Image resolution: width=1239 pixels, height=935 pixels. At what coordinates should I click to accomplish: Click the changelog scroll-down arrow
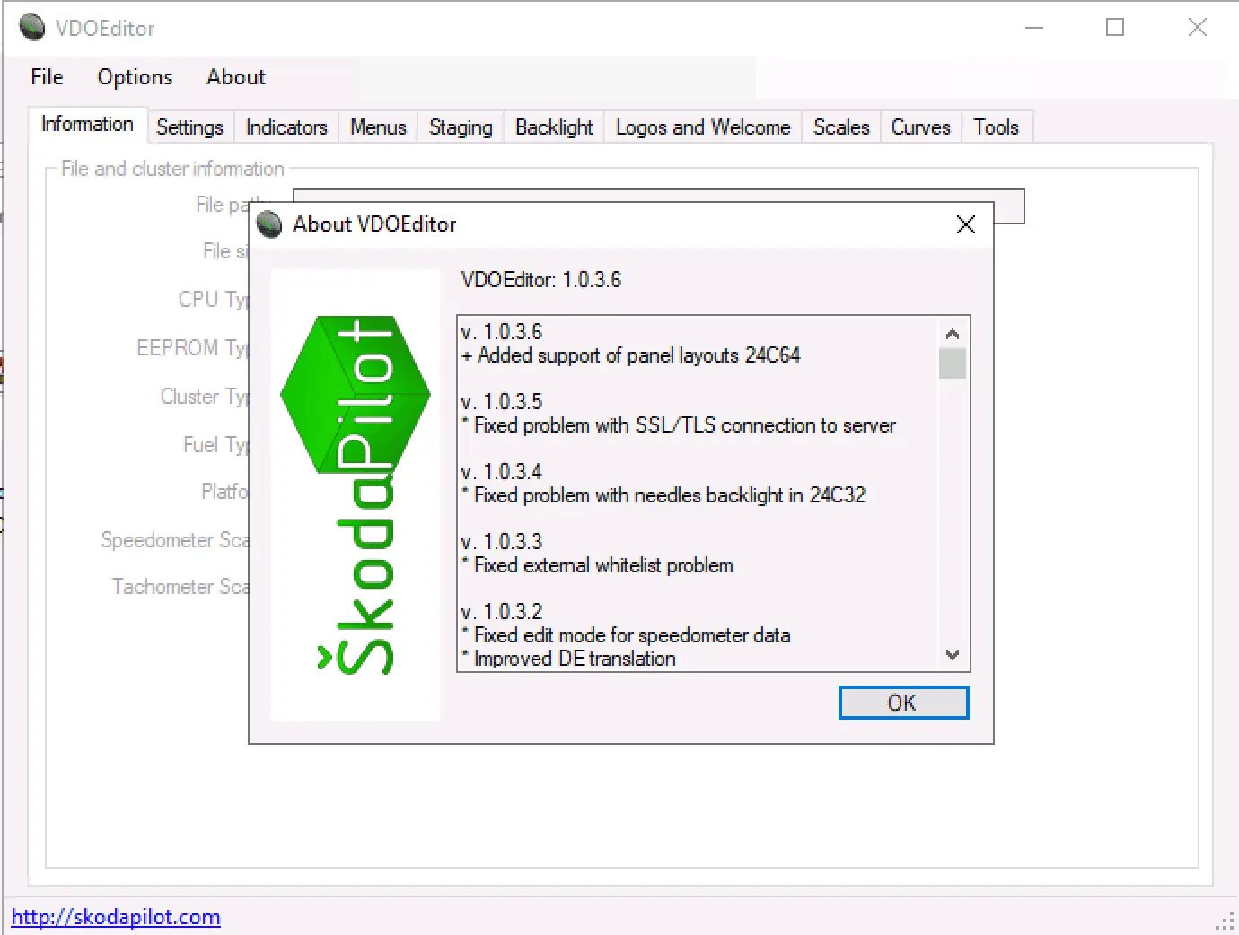coord(953,656)
